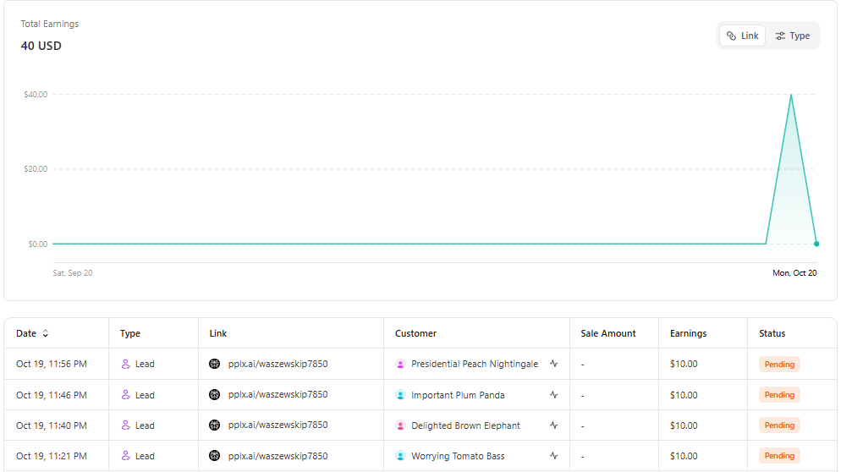This screenshot has width=841, height=472.
Task: Open pplx.ai/waszewskip7850 link in first row
Action: point(278,364)
